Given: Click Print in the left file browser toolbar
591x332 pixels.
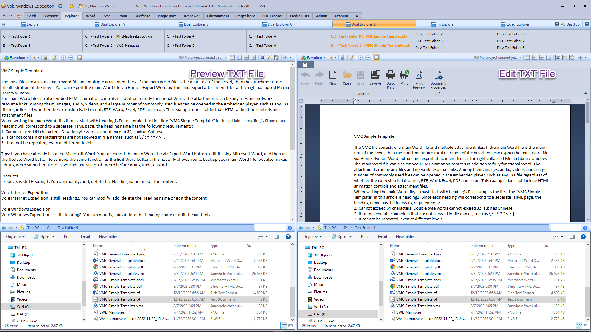Looking at the screenshot, I should tap(68, 237).
